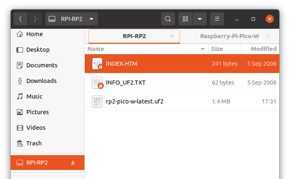The image size is (290, 179).
Task: Click the 1.4 MB size value
Action: [x=221, y=101]
